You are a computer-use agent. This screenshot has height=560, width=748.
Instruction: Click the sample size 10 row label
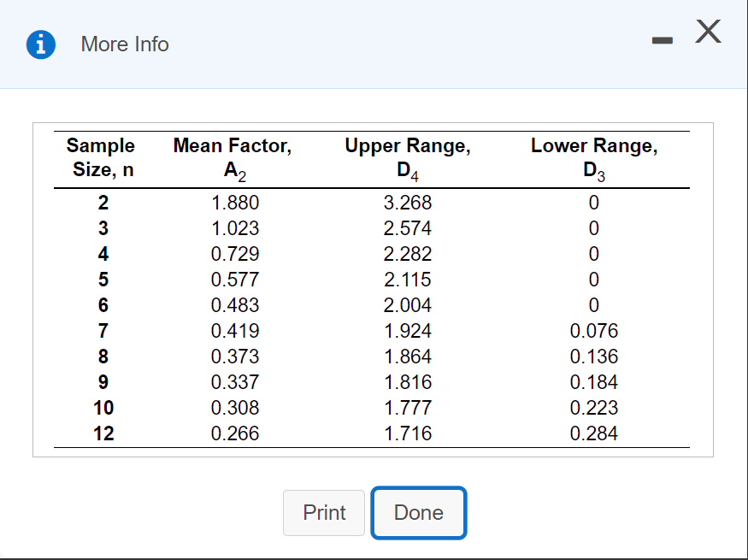tap(103, 408)
